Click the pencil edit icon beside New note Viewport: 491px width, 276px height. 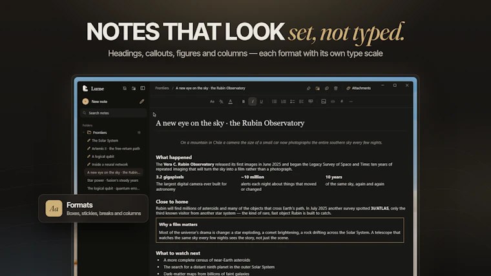coord(142,101)
